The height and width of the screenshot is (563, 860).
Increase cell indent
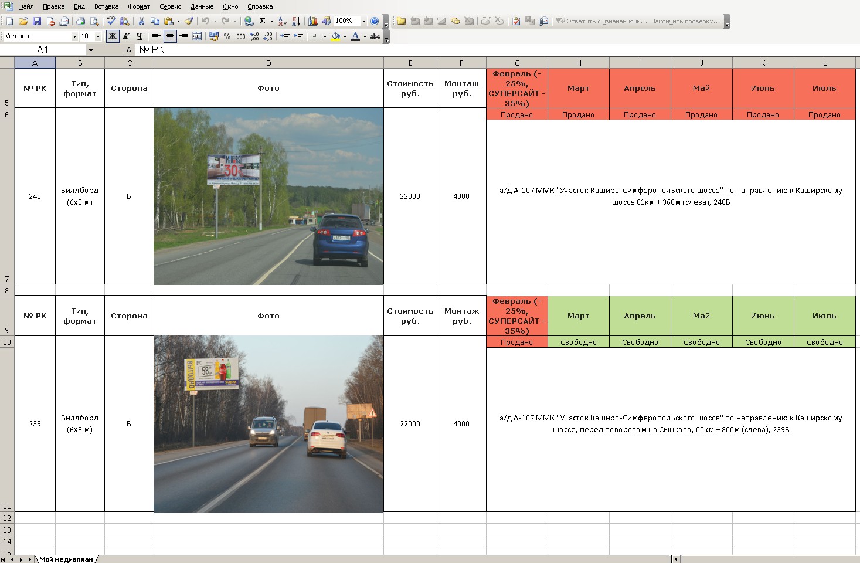coord(298,36)
